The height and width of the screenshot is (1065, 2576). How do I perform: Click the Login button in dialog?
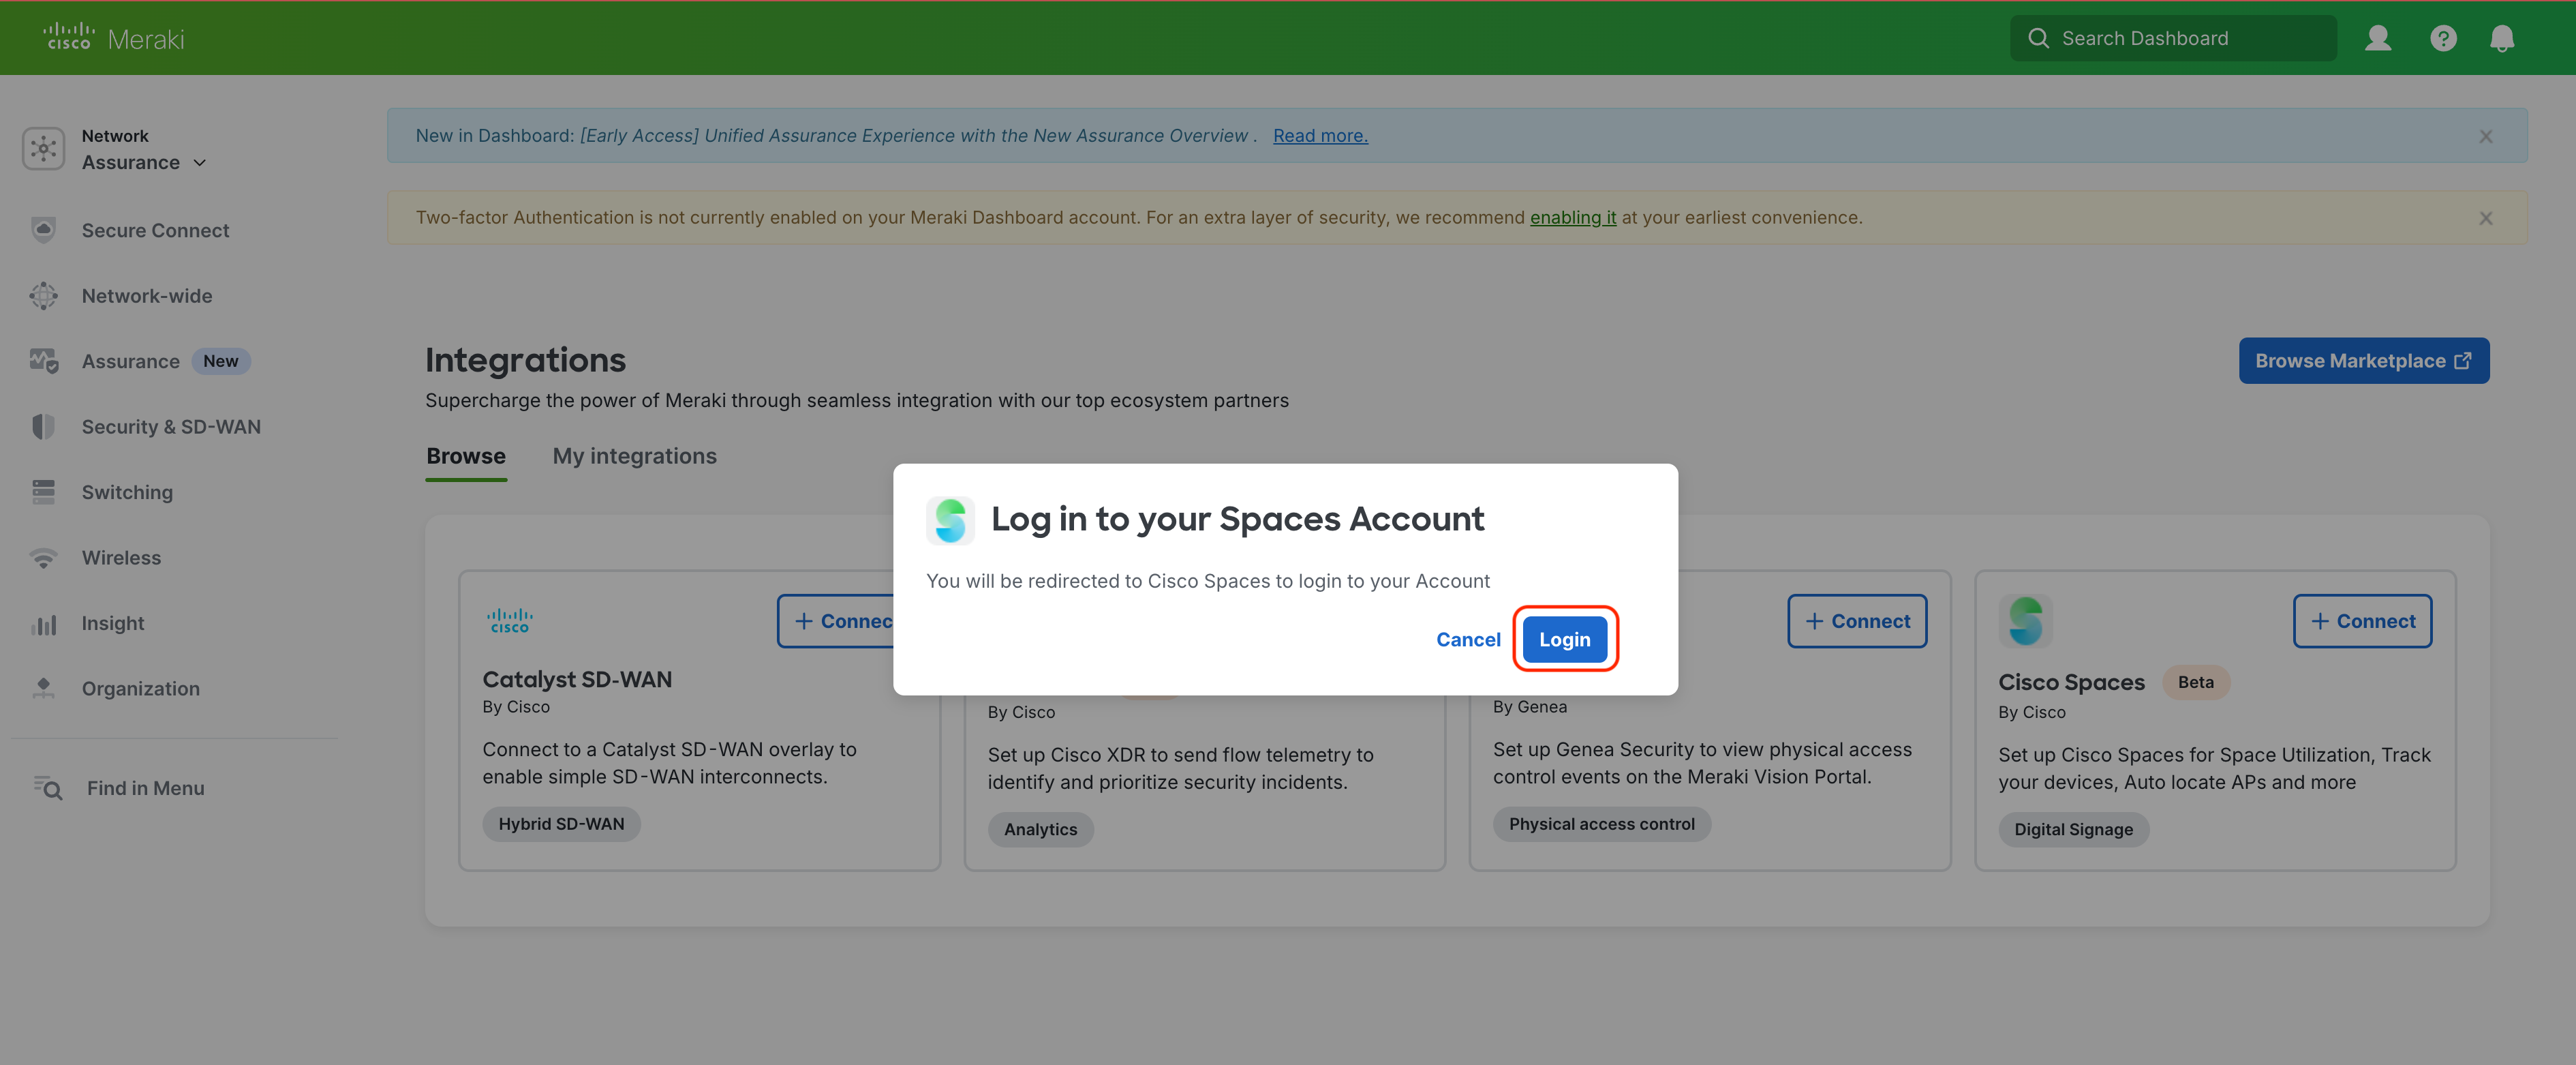click(x=1564, y=640)
